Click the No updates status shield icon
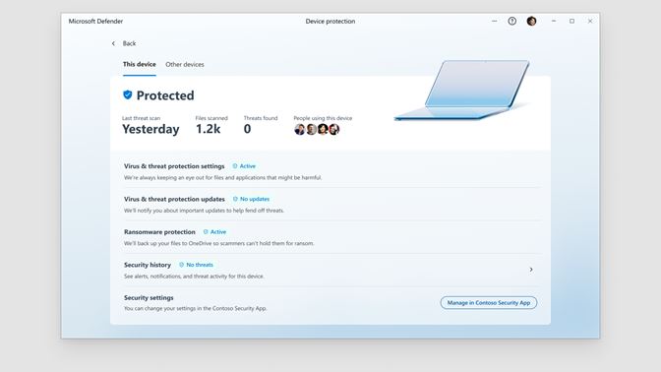661x372 pixels. (235, 199)
